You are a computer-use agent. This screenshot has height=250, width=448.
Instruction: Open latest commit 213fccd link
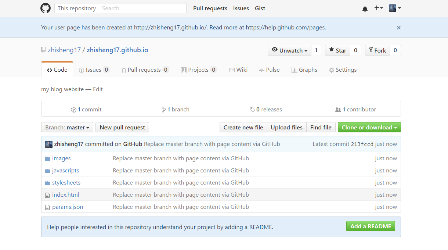362,144
